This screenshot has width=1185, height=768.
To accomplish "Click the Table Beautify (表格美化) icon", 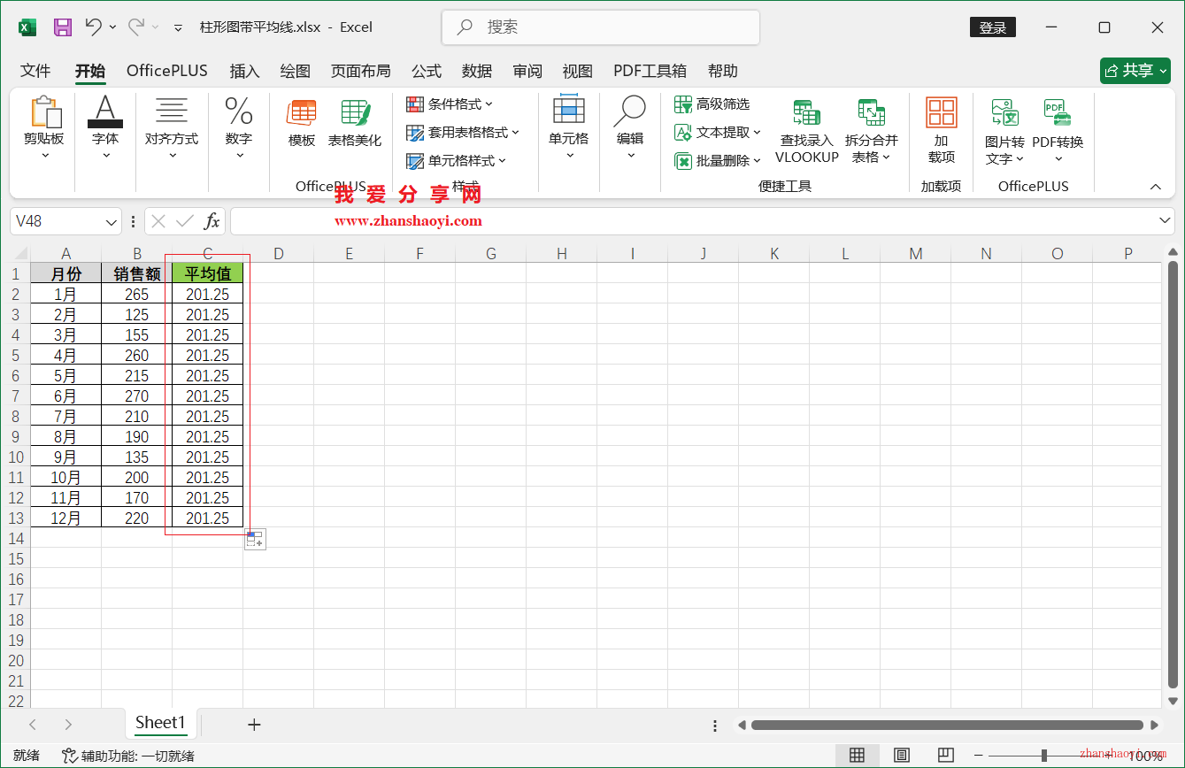I will [355, 123].
